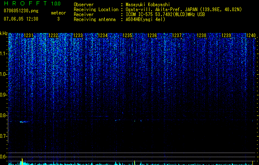Click the 1232 time marker
Viewport: 259px width, 165px height.
(x=53, y=35)
